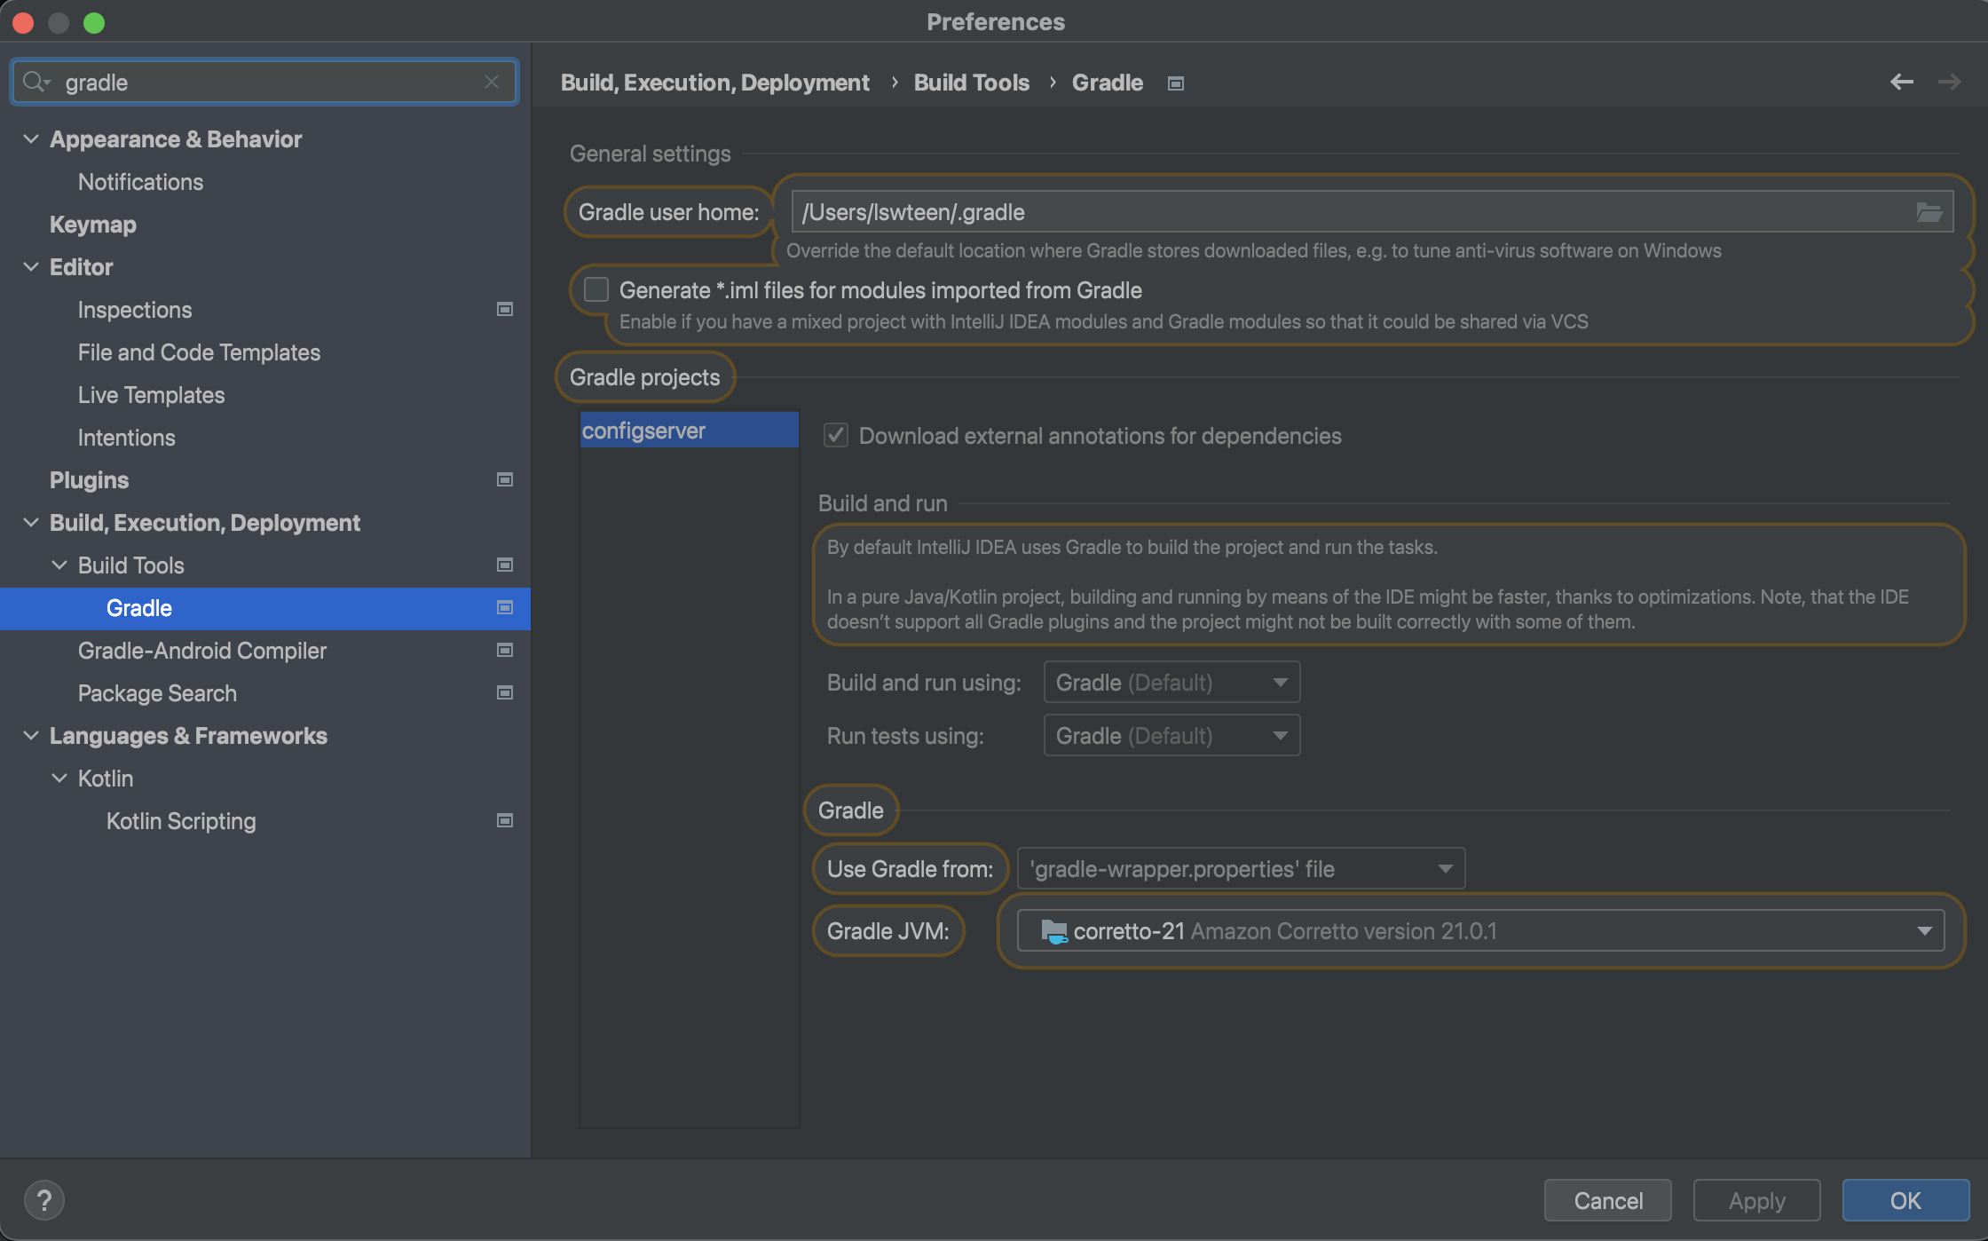This screenshot has width=1988, height=1241.
Task: Click the project settings icon beside Plugins
Action: coord(504,480)
